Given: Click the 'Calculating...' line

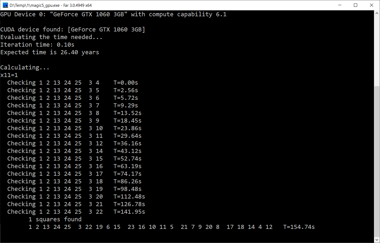Looking at the screenshot, I should [25, 68].
